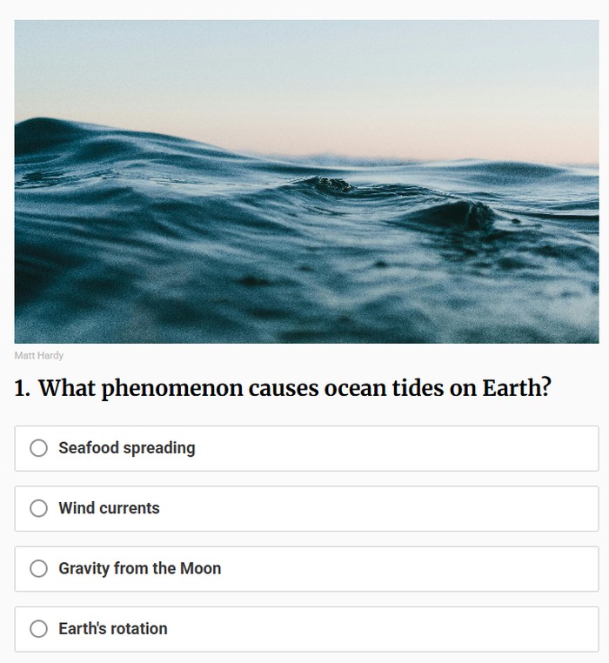Click the "Wind currents" answer label text
Image resolution: width=609 pixels, height=663 pixels.
109,508
